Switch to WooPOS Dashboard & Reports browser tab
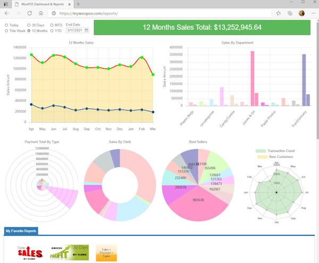319x263 pixels. (43, 4)
